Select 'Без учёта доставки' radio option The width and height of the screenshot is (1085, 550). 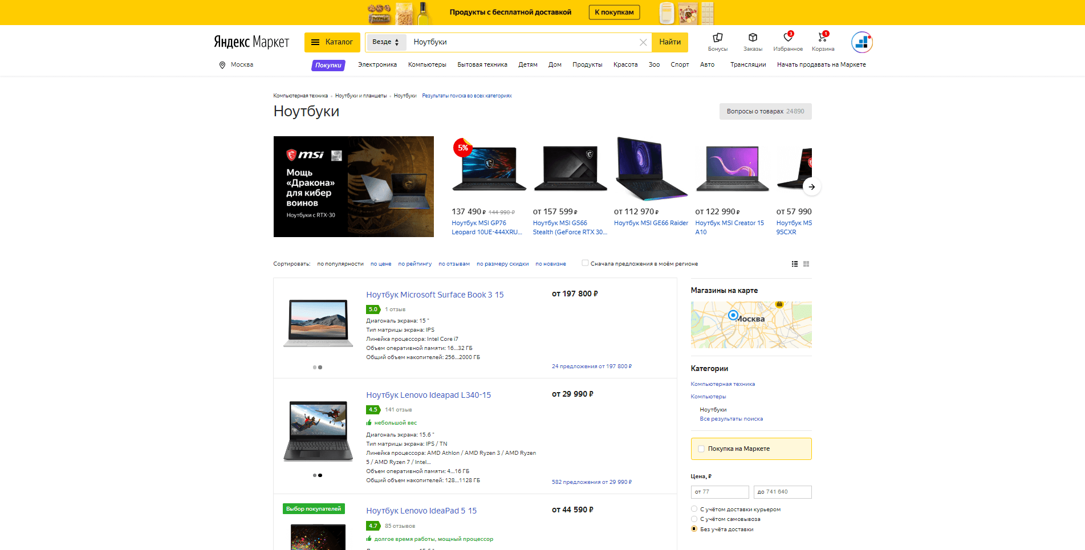click(694, 529)
